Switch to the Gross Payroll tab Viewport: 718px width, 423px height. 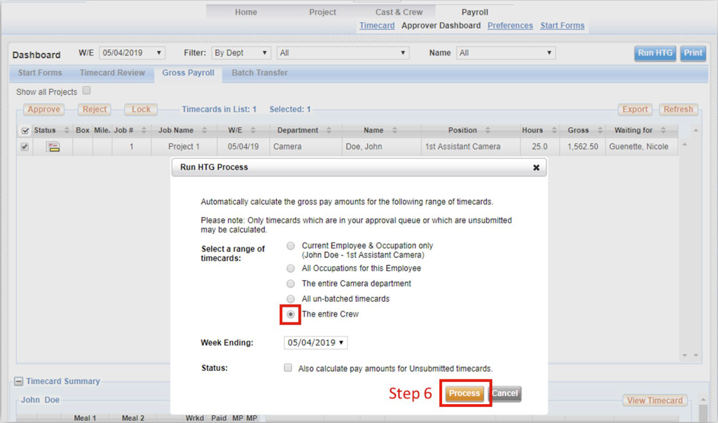coord(188,73)
